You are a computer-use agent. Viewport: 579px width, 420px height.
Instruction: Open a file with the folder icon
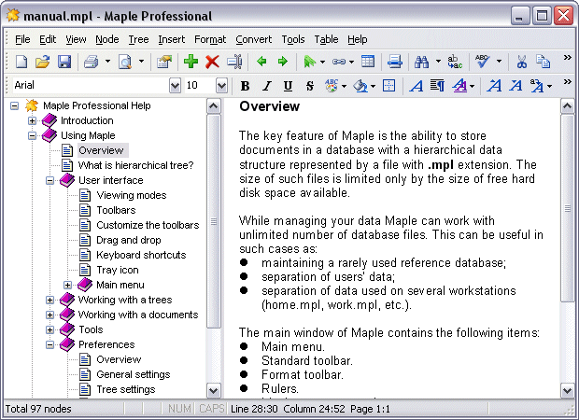tap(42, 62)
